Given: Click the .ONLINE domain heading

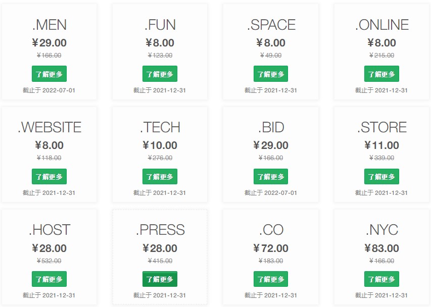Looking at the screenshot, I should pos(381,25).
